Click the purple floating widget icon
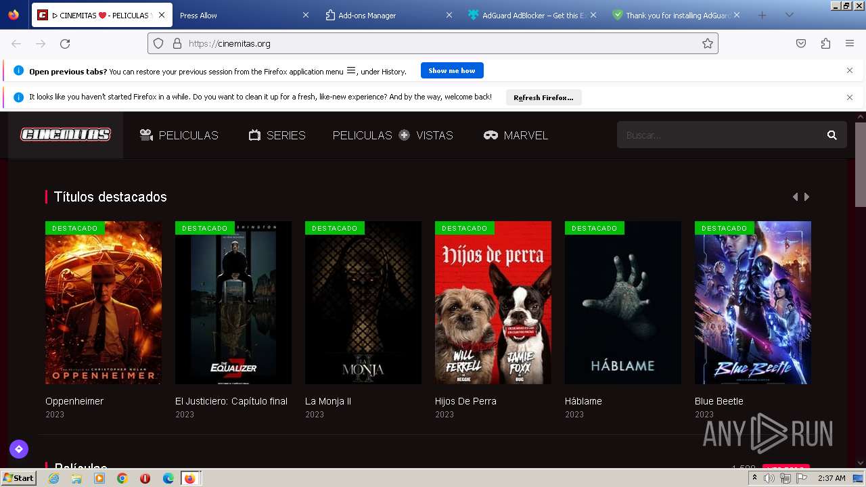Image resolution: width=866 pixels, height=487 pixels. (x=19, y=448)
